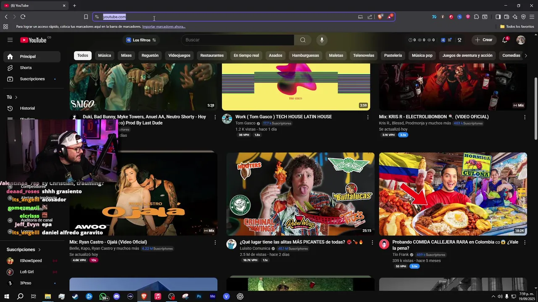This screenshot has width=538, height=302.
Task: Share this page from the address bar
Action: point(370,17)
